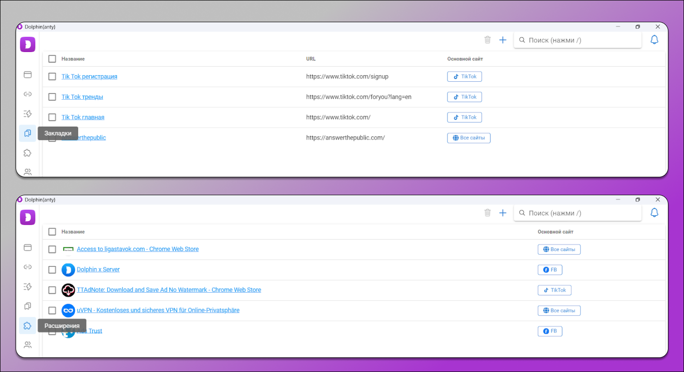The height and width of the screenshot is (372, 684).
Task: Tick the checkbox beside Tik Tok тренды
Action: click(x=53, y=97)
